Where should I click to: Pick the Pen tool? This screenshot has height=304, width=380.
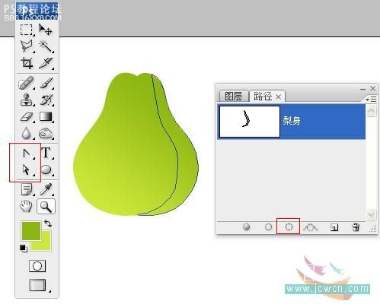(27, 154)
